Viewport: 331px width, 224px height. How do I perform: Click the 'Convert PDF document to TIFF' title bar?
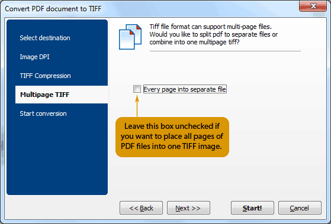[x=148, y=9]
